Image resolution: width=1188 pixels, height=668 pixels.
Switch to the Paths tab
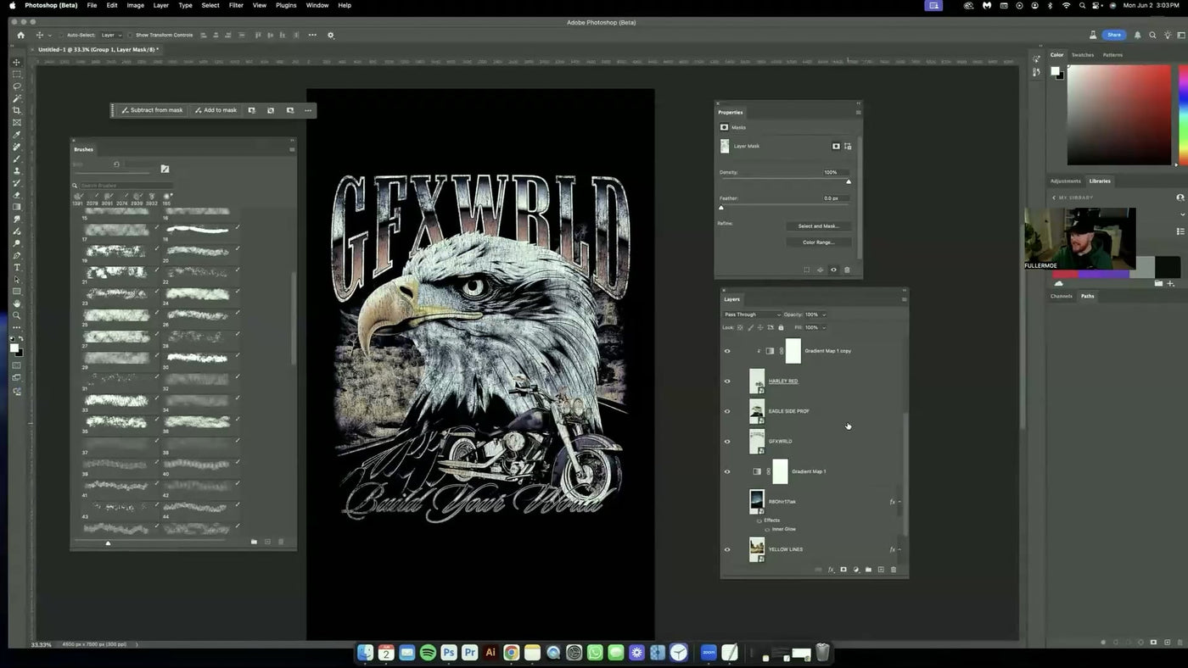pyautogui.click(x=1087, y=296)
